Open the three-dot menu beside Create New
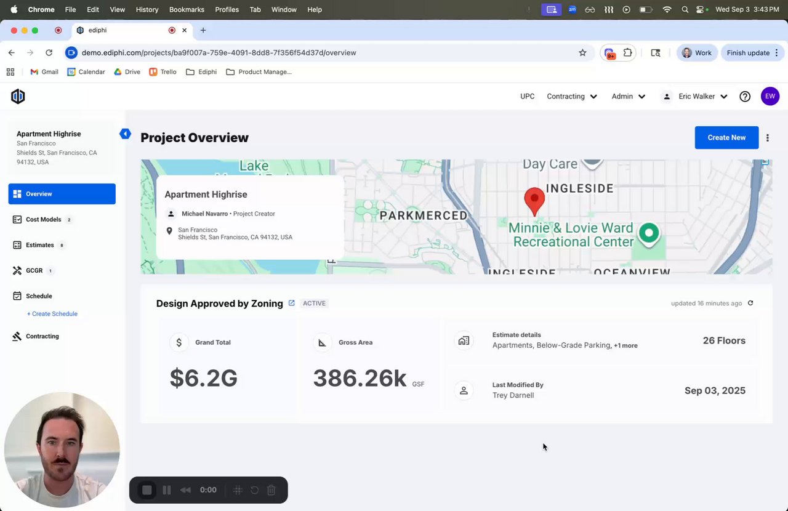788x511 pixels. click(767, 138)
